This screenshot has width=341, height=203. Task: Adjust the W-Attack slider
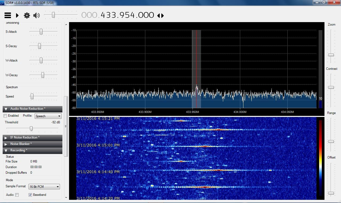[43, 60]
